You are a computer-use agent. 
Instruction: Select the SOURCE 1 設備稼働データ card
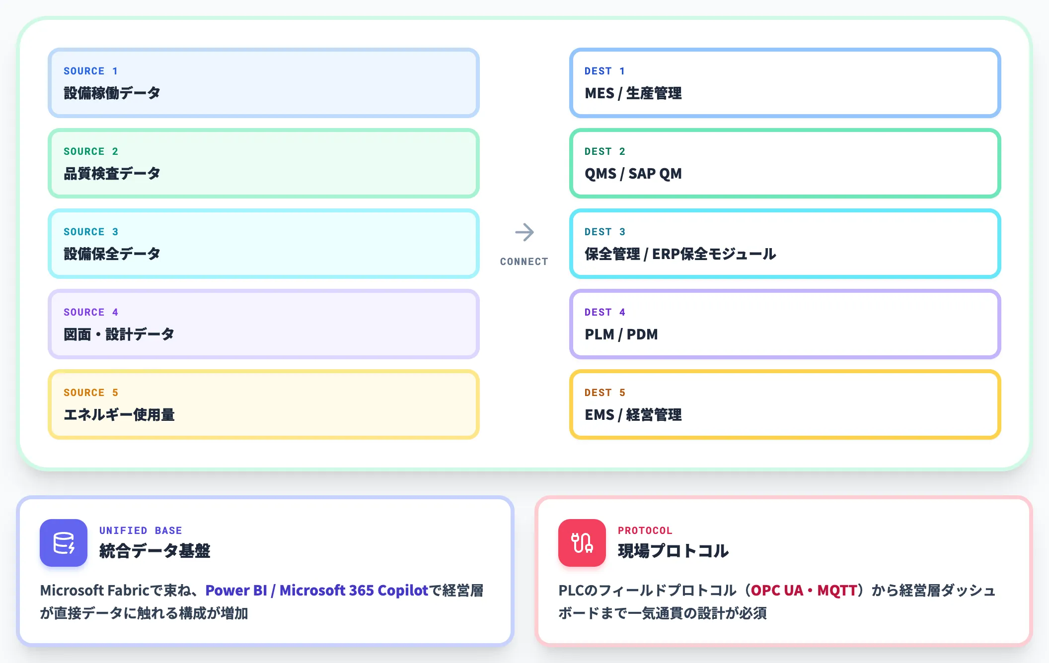(x=264, y=83)
